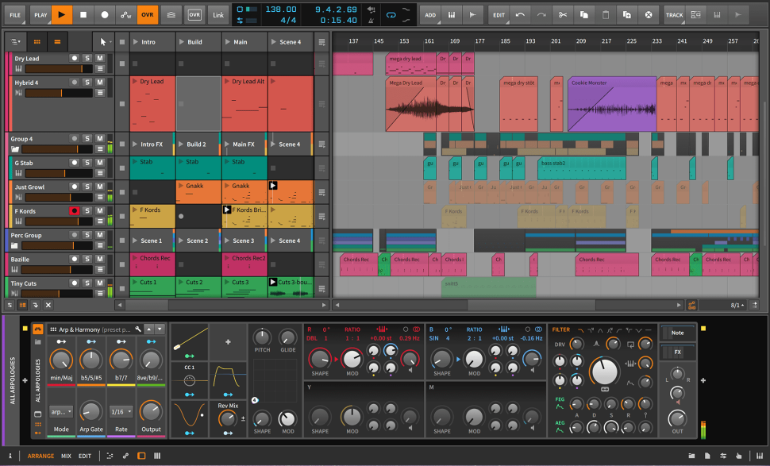
Task: Click the Stop transport button
Action: pos(83,15)
